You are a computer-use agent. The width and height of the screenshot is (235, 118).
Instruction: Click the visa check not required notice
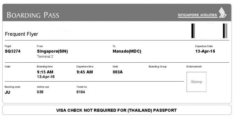117,110
